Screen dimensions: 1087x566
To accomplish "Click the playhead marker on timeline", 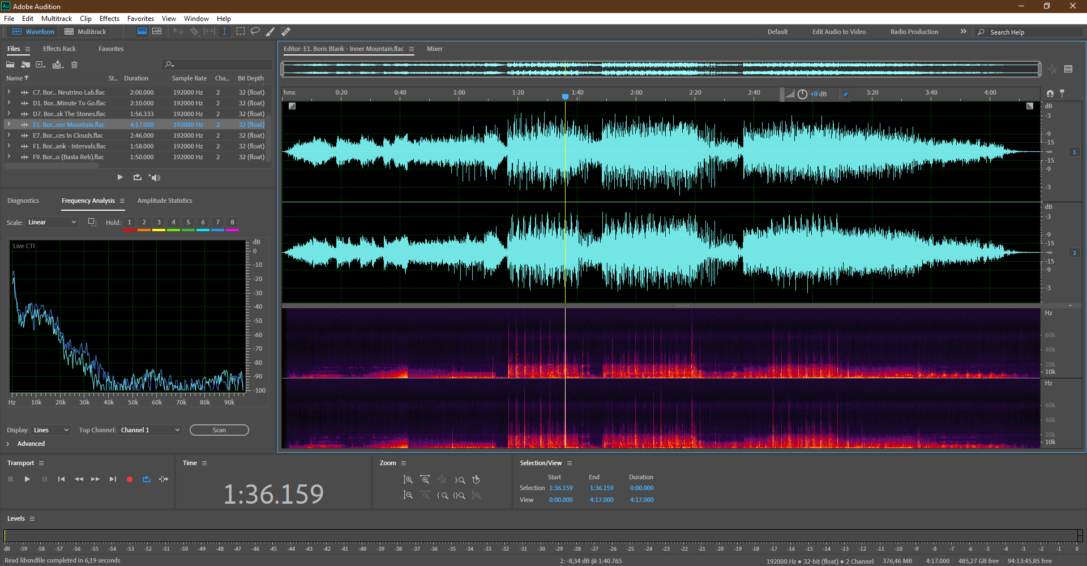I will [x=565, y=97].
